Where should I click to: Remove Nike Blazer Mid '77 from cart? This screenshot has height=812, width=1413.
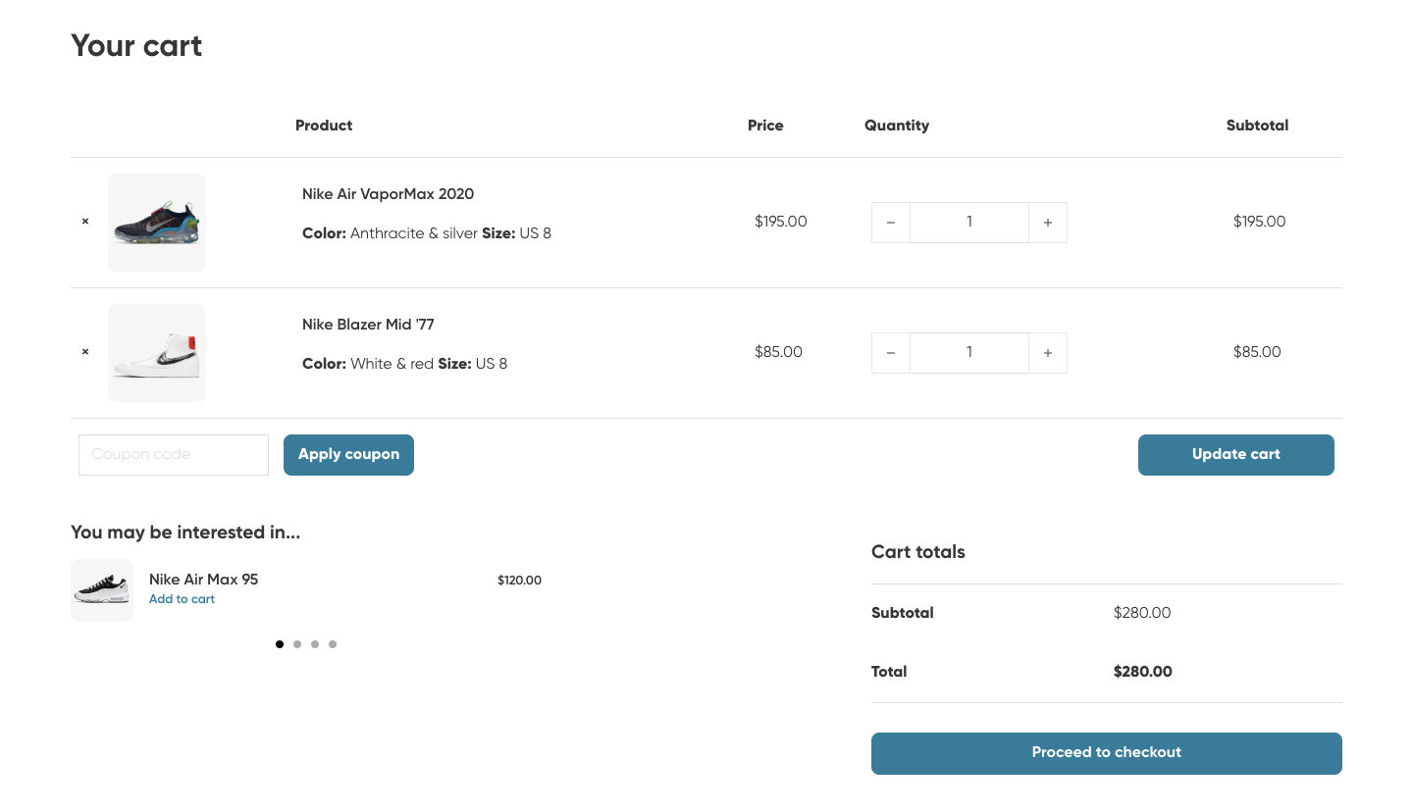pyautogui.click(x=85, y=352)
